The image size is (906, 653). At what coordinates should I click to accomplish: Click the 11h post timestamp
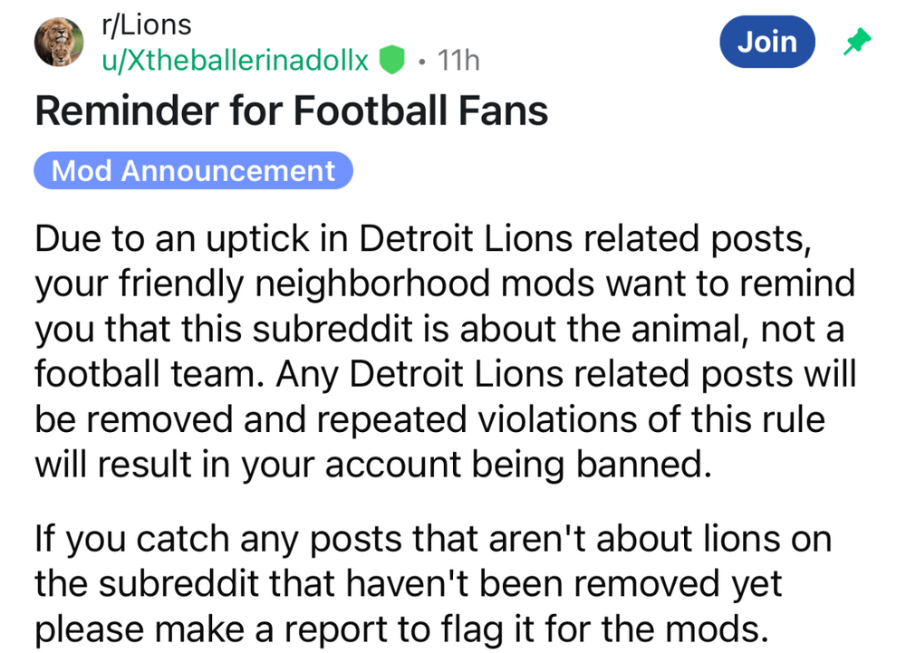tap(458, 60)
